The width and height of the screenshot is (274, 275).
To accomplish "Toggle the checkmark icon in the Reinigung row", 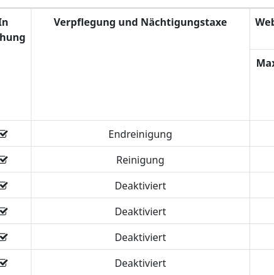I will [x=3, y=160].
